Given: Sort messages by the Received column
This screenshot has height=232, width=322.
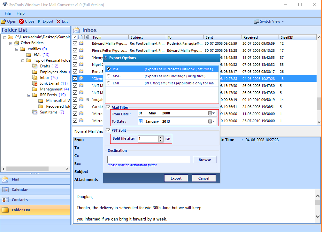Looking at the screenshot, I should (x=260, y=37).
